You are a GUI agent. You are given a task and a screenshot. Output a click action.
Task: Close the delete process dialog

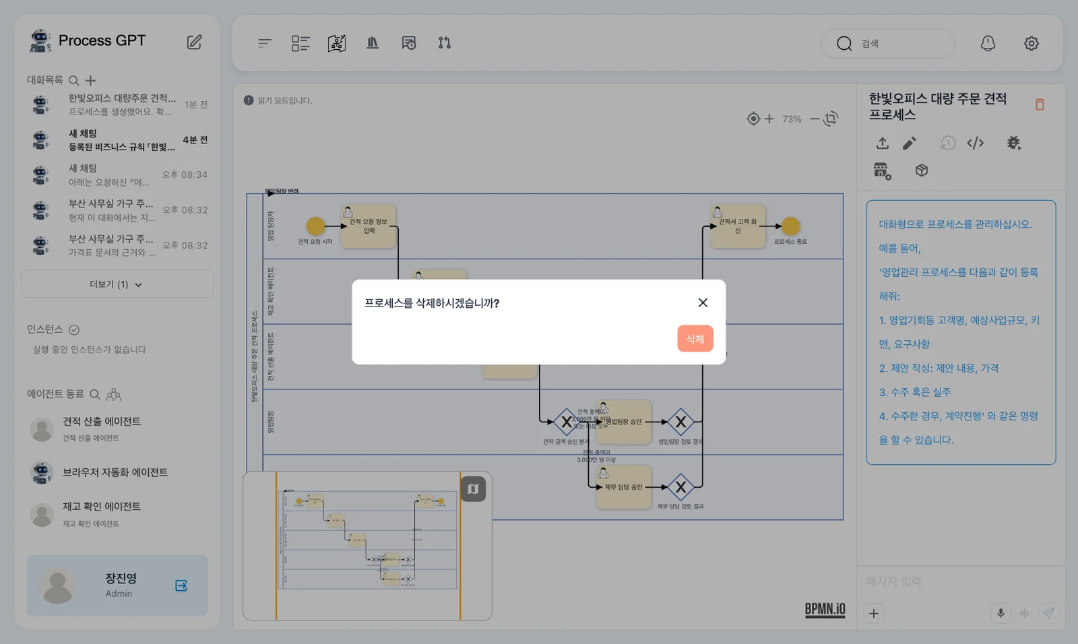click(703, 302)
